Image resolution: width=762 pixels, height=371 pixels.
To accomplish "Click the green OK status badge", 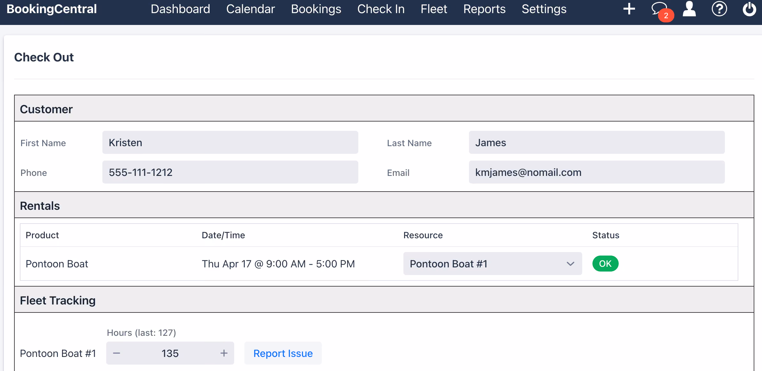I will click(605, 264).
